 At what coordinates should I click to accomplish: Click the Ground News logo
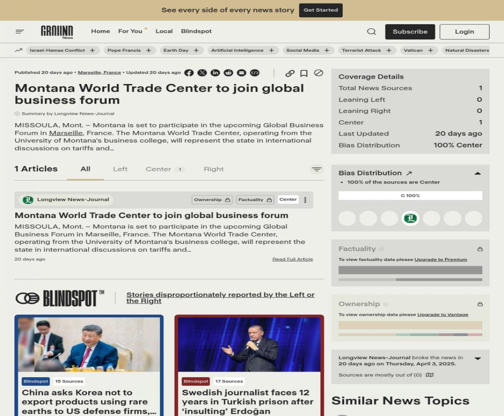(x=57, y=32)
